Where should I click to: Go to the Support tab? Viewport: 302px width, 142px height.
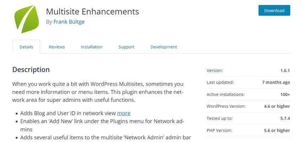(126, 47)
